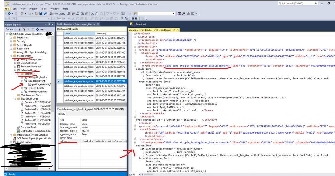Open the Tools menu

click(x=44, y=9)
